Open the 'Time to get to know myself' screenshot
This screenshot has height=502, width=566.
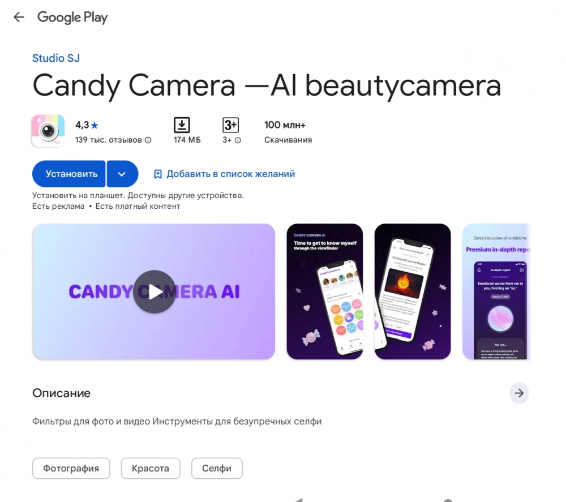[x=325, y=291]
